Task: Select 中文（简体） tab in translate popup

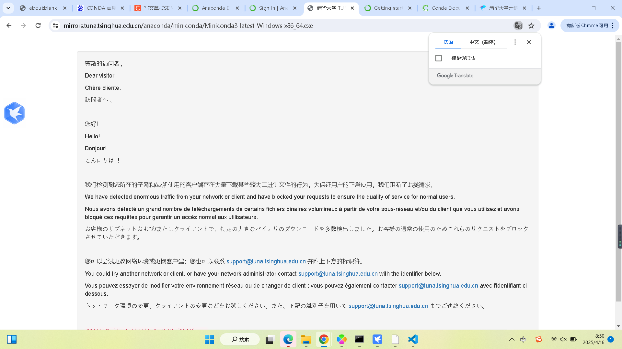Action: (x=482, y=42)
